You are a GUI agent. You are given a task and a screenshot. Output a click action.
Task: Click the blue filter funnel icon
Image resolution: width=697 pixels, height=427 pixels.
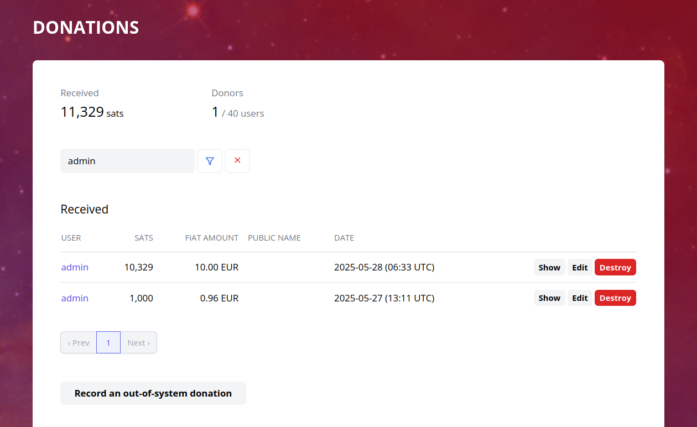click(210, 161)
